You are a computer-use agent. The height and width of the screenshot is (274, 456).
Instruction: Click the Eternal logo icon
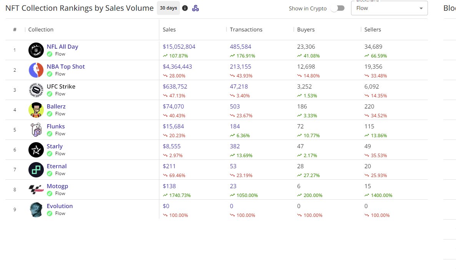point(36,170)
